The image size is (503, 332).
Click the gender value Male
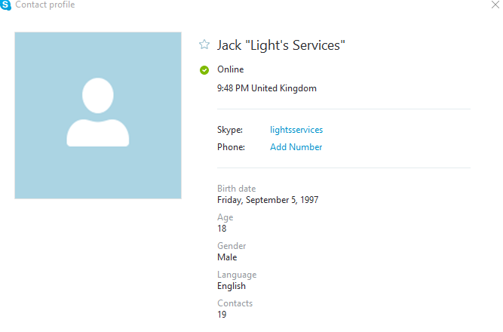tap(227, 257)
